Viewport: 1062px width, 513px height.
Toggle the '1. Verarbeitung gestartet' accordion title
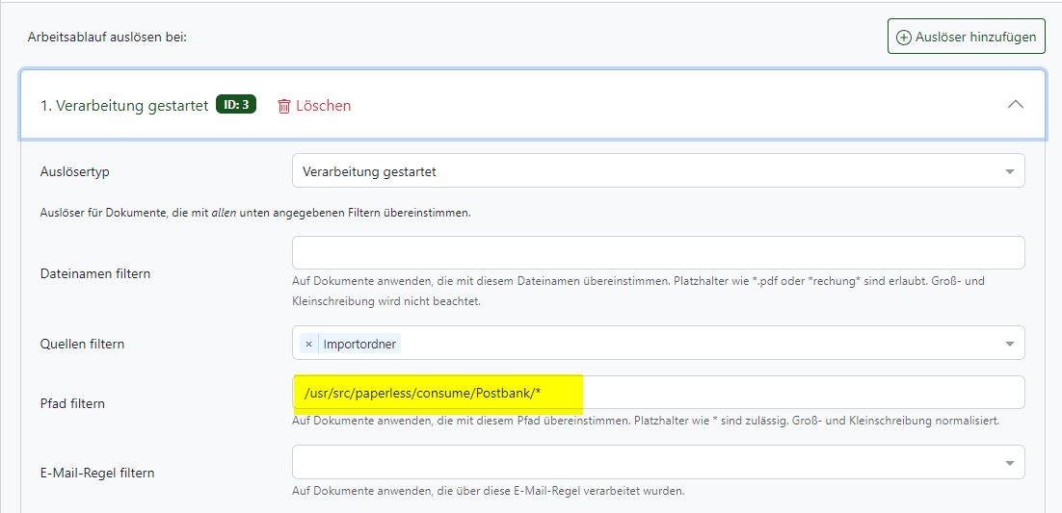click(x=124, y=106)
